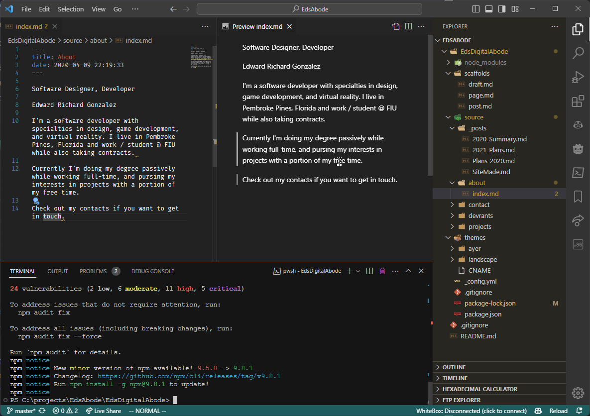Open the Selection menu
590x416 pixels.
pos(71,9)
